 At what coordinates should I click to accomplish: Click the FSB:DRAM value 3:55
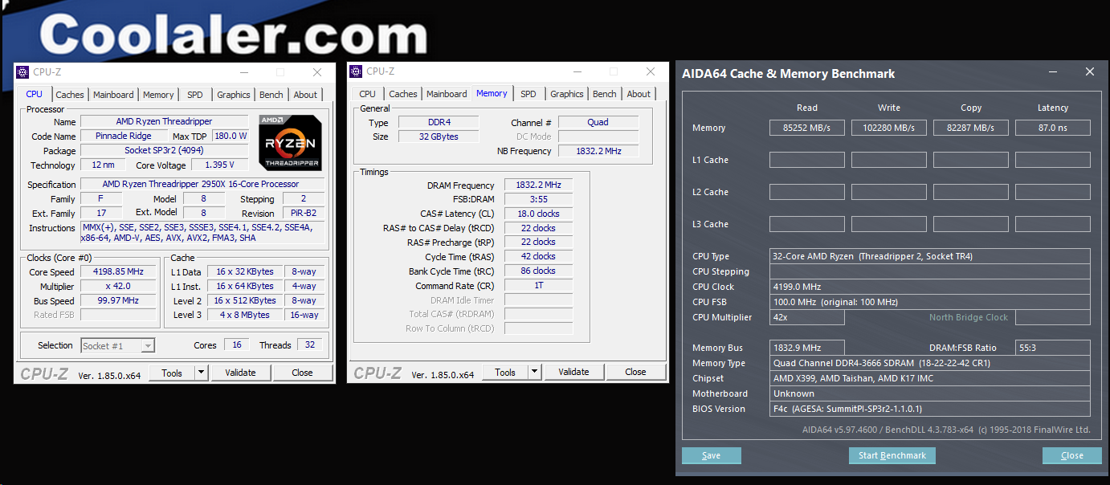(538, 199)
